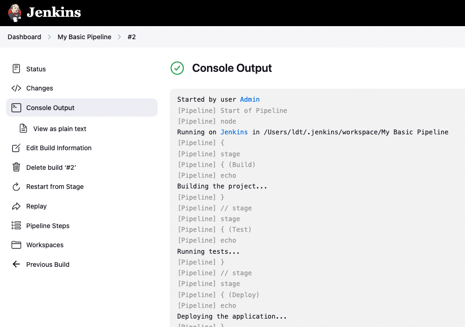Click the Previous Build left arrow icon
The width and height of the screenshot is (465, 327).
[x=16, y=264]
